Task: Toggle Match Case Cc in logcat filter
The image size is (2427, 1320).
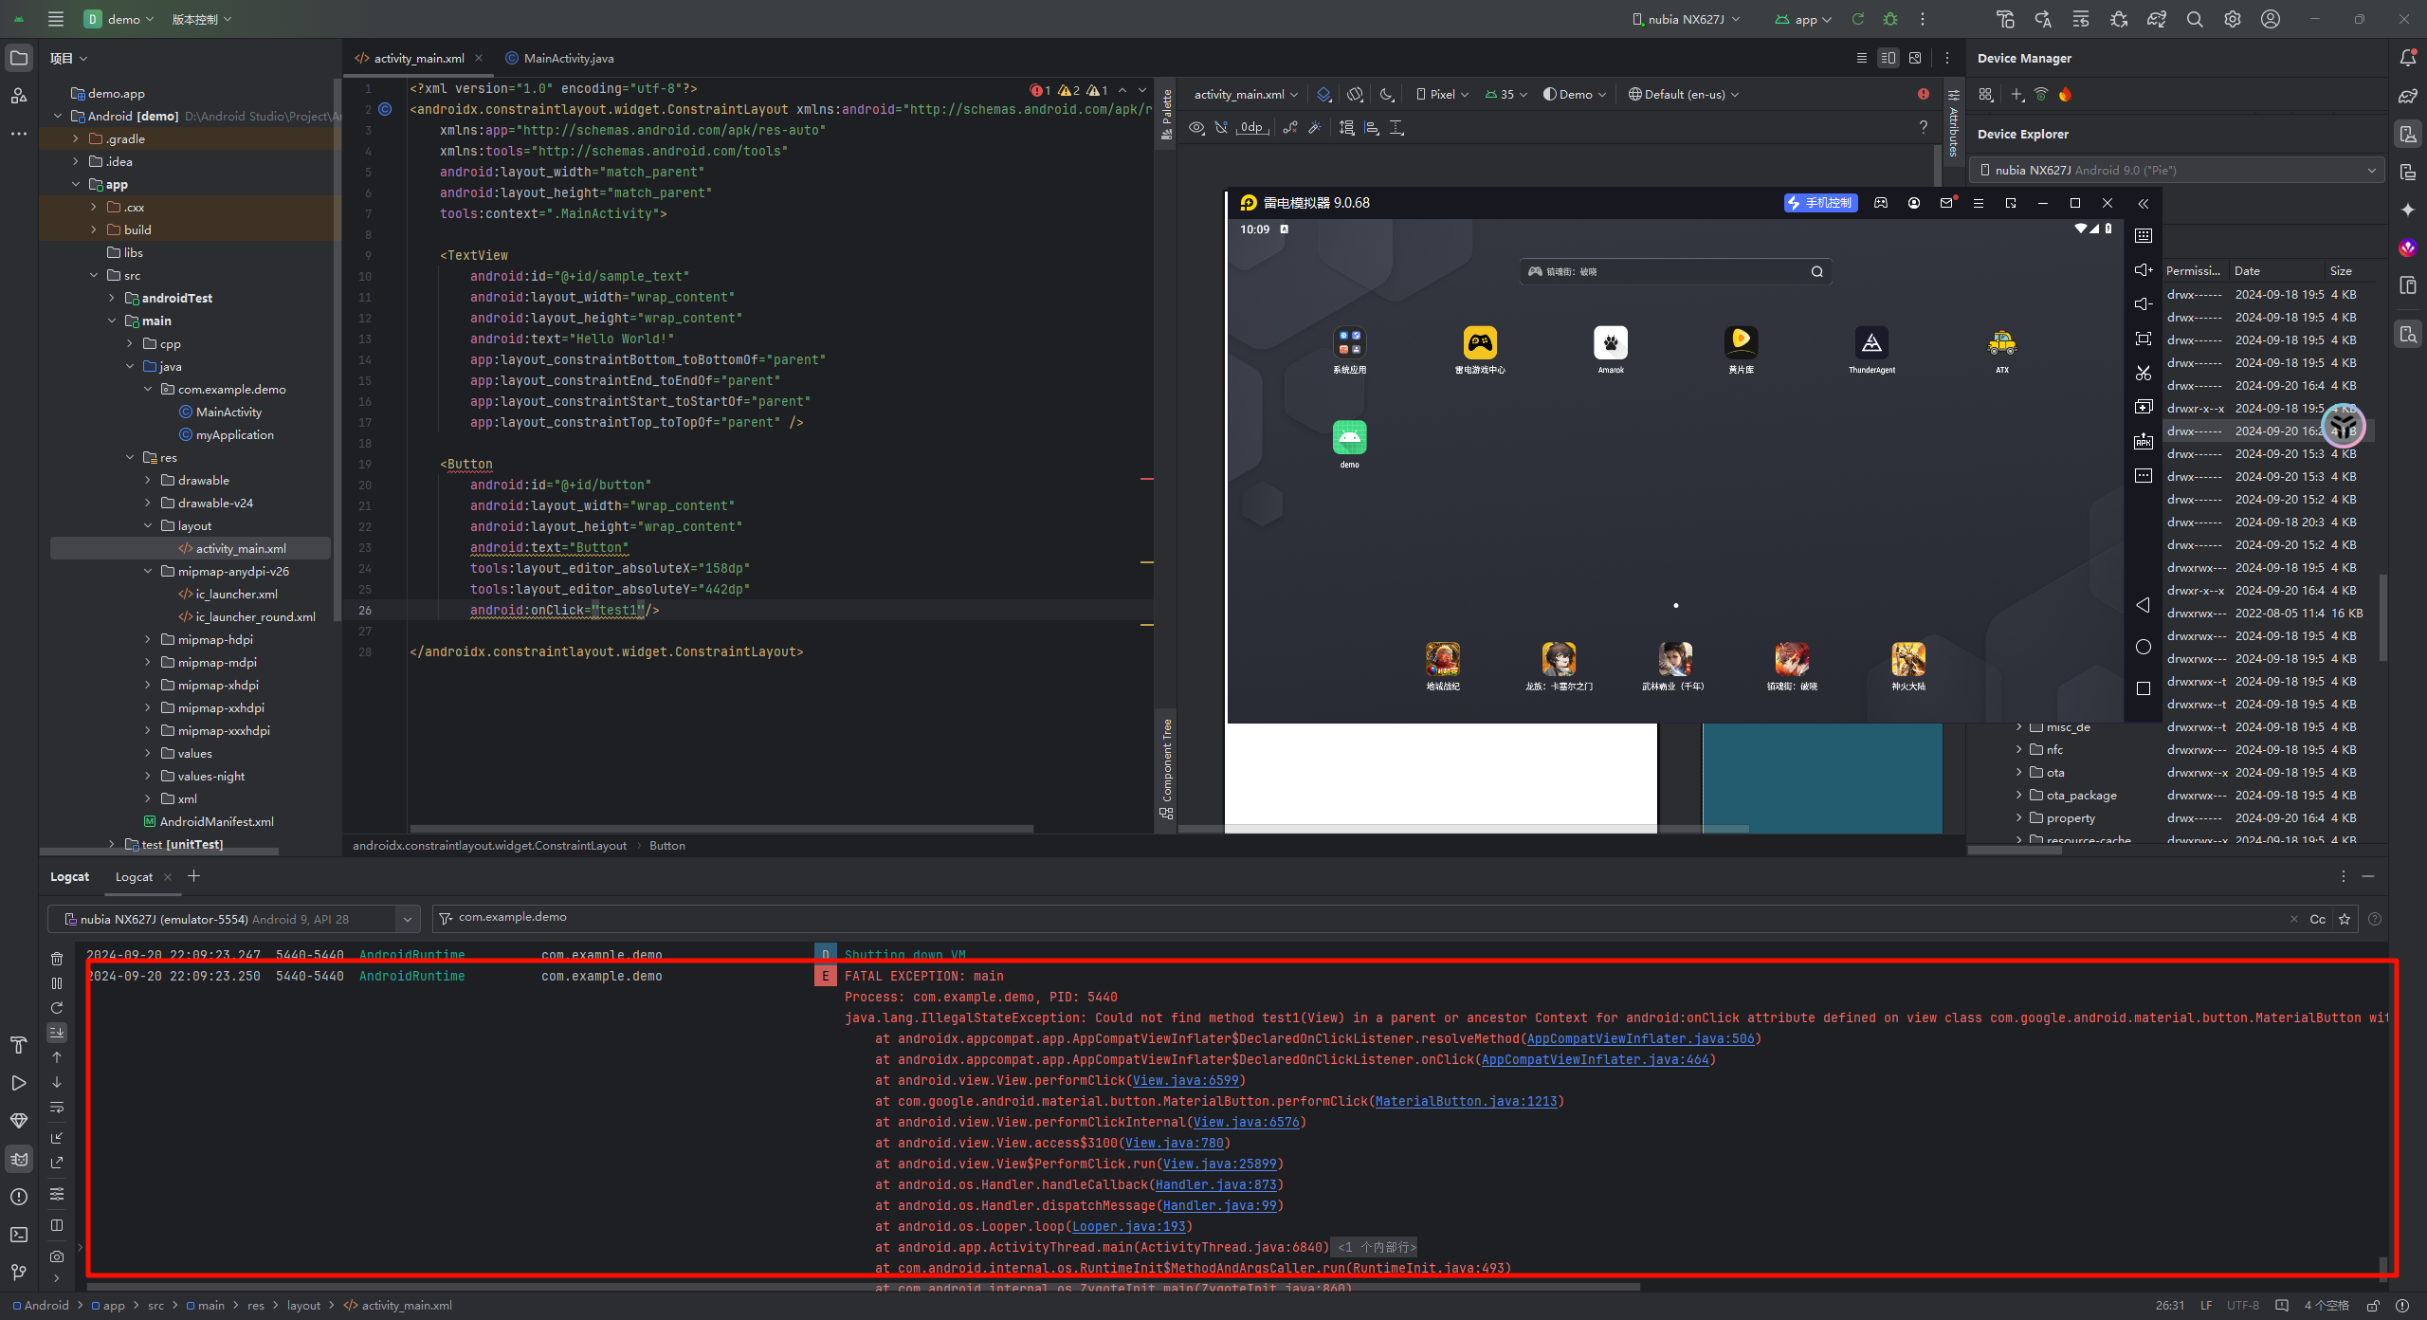Action: tap(2317, 919)
